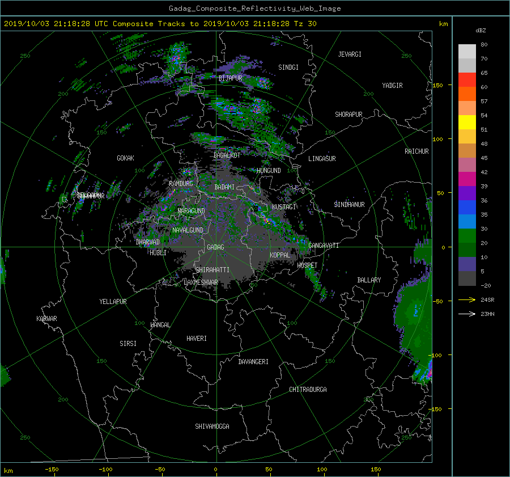The image size is (510, 477).
Task: Select the RAICHUR label
Action: pos(416,151)
